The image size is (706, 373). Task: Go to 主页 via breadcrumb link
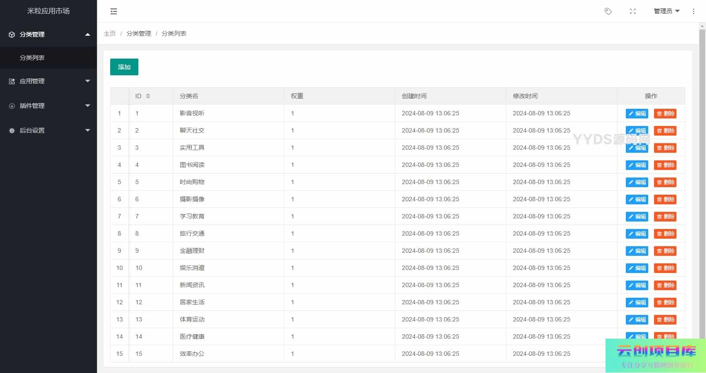click(110, 33)
